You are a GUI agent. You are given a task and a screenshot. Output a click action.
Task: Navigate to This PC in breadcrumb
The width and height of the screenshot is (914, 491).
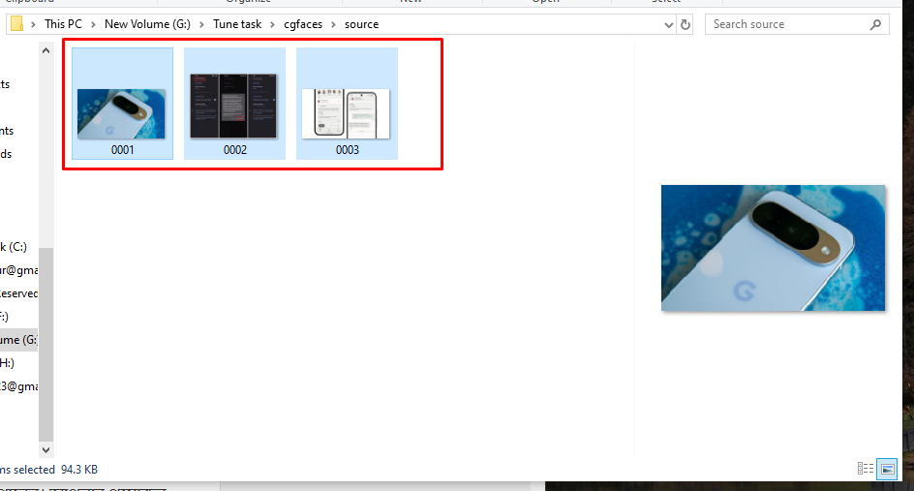(63, 24)
